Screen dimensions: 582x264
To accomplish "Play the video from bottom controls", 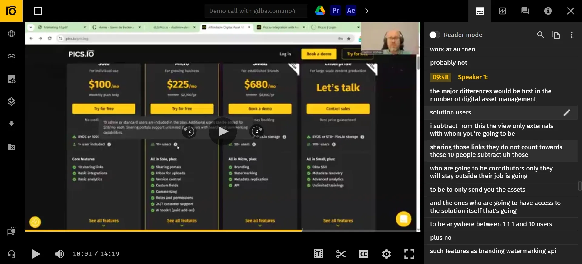I will (36, 254).
